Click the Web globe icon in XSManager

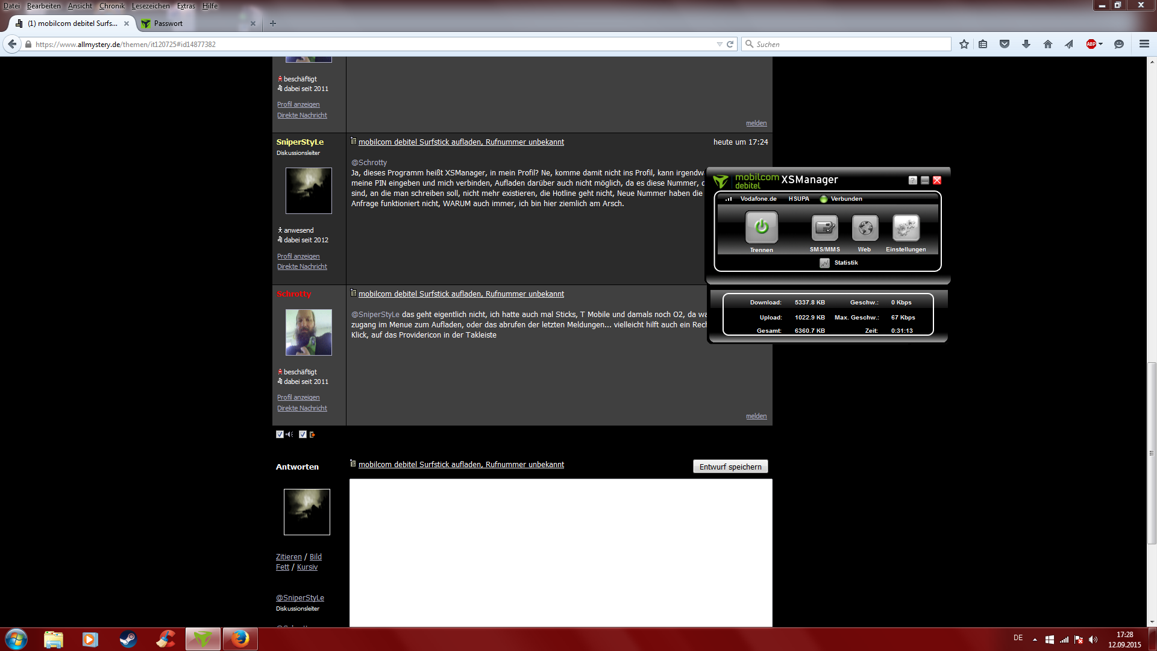865,228
